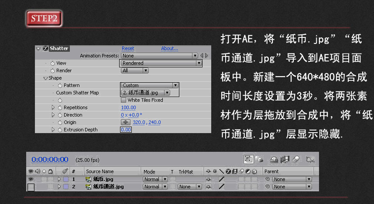Image resolution: width=374 pixels, height=204 pixels.
Task: Toggle quality switch for 纸币.jpg layer
Action: pyautogui.click(x=222, y=179)
